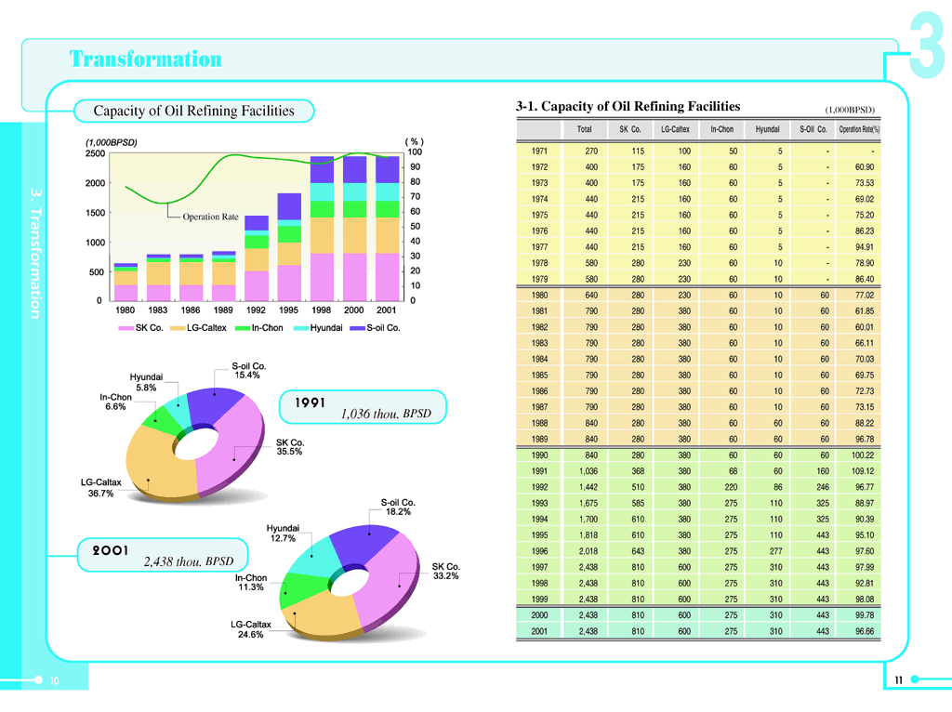Click the '100.22' operation rate value
Screen dimensions: 952x712
[x=862, y=455]
